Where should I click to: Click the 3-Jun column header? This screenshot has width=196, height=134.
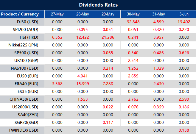click(x=183, y=14)
